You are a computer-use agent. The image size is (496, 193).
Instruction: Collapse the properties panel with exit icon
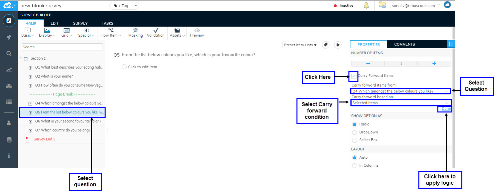coord(451,44)
